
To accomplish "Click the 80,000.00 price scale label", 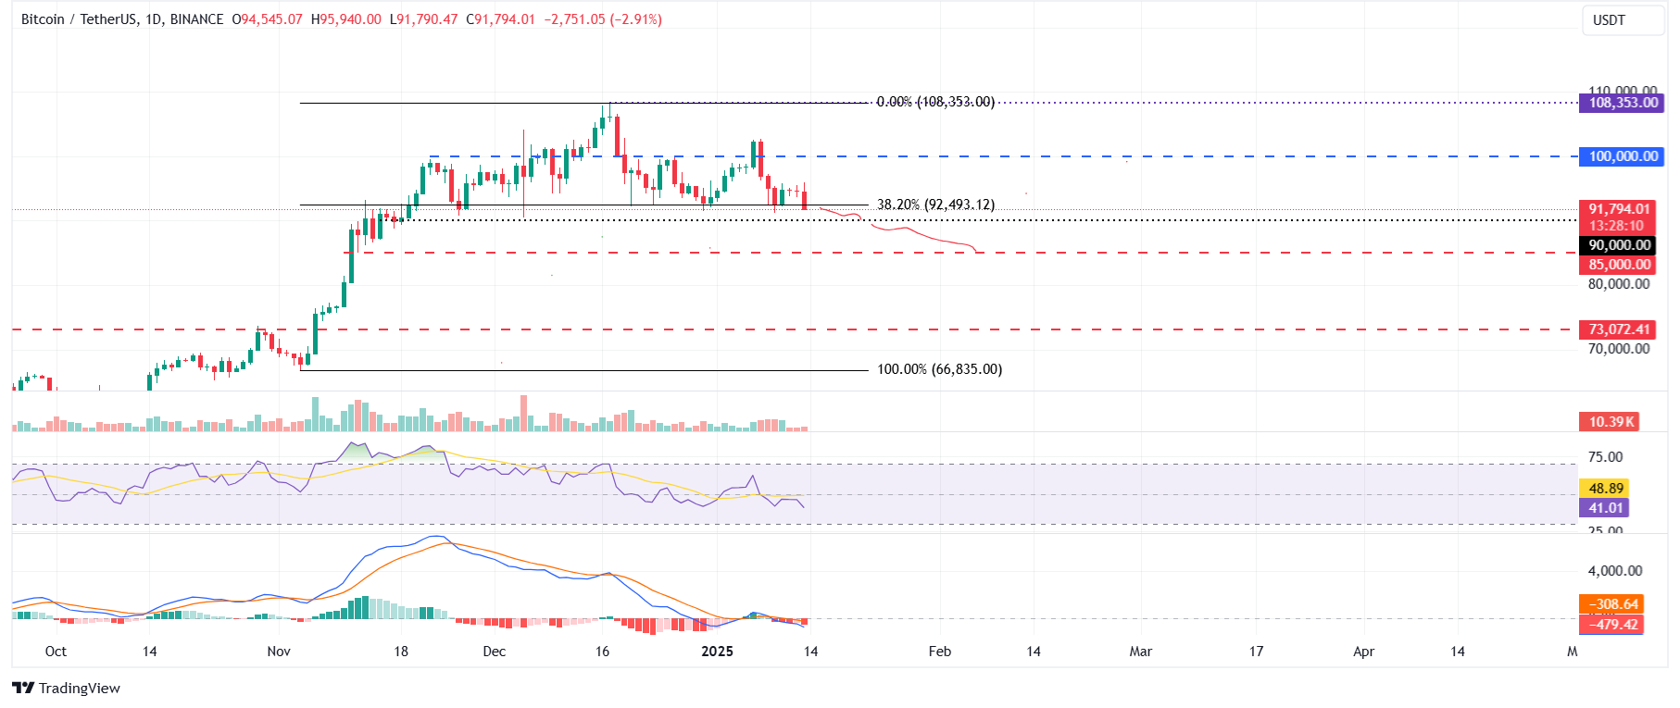I will [x=1619, y=284].
